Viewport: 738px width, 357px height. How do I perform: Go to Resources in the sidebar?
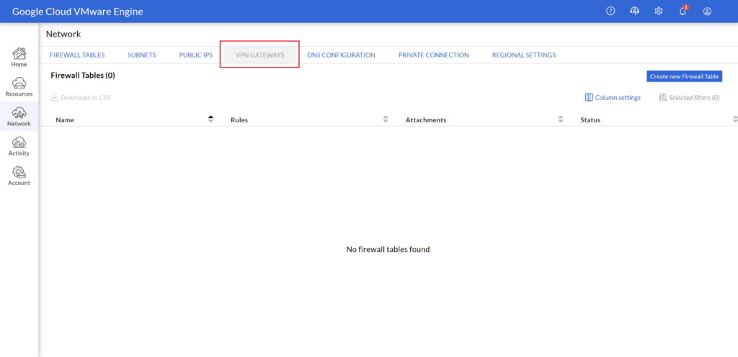point(19,86)
